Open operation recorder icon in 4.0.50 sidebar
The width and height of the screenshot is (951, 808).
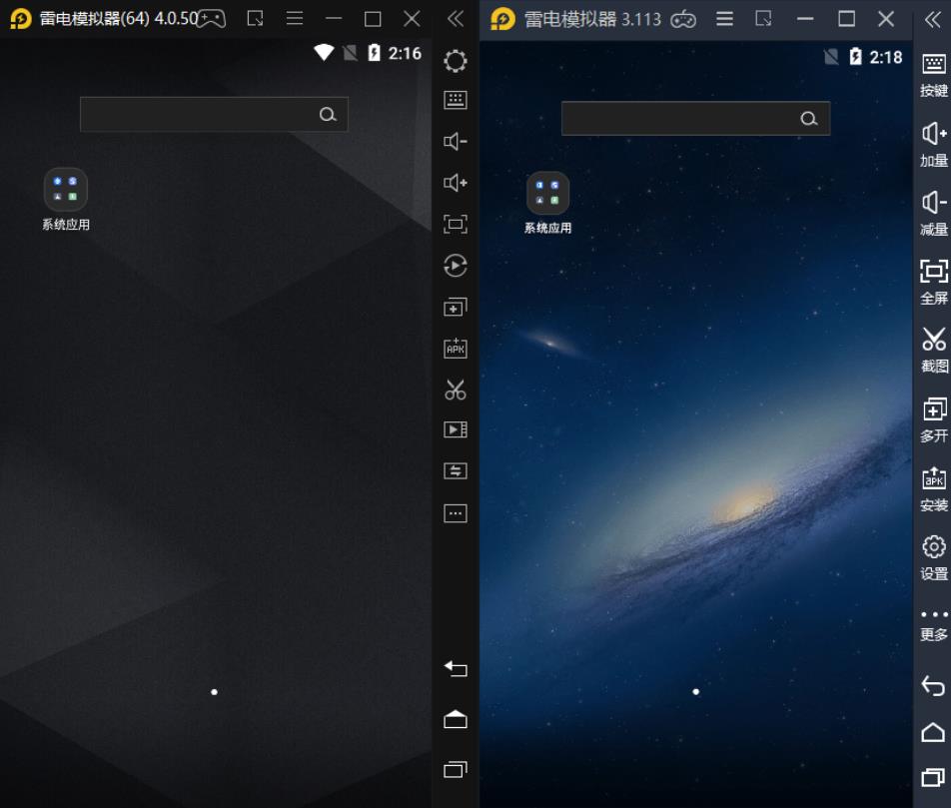click(x=455, y=265)
